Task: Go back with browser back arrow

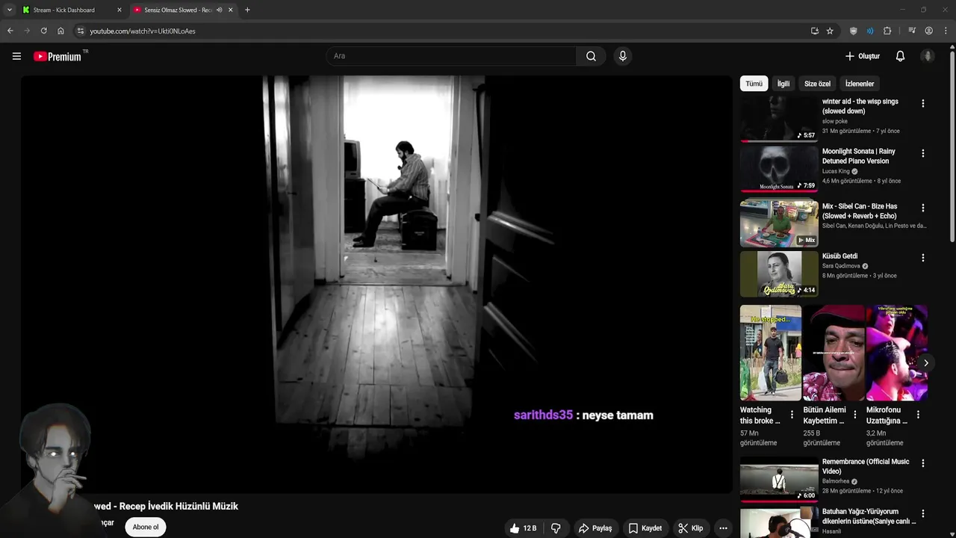Action: coord(10,31)
